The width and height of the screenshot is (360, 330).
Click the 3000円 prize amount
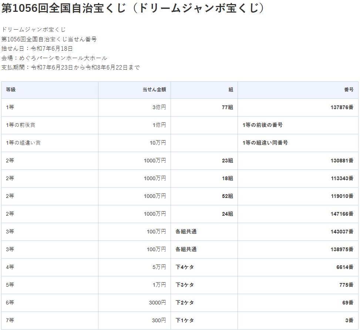coord(157,303)
